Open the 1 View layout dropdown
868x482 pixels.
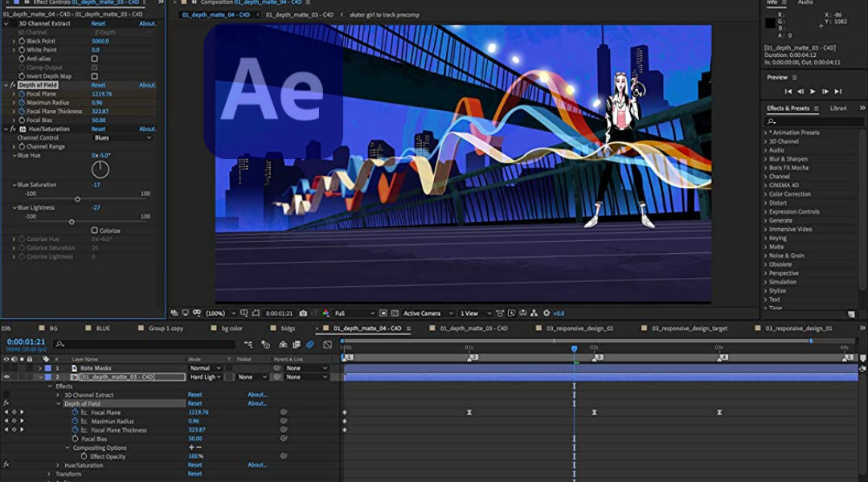475,313
